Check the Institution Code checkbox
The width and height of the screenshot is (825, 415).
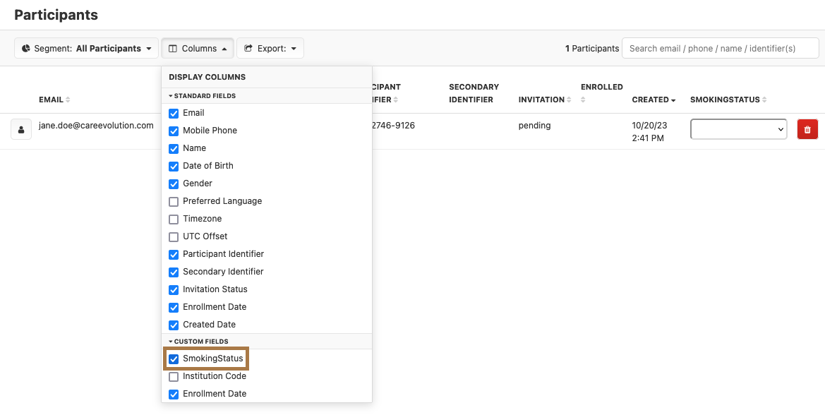click(x=174, y=376)
